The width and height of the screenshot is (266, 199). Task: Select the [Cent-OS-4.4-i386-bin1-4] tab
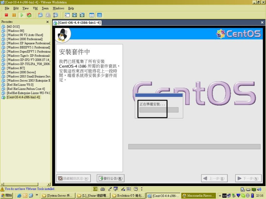coord(77,23)
